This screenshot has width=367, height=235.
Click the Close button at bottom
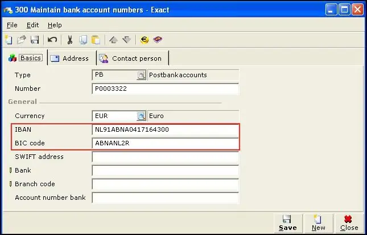pos(349,223)
